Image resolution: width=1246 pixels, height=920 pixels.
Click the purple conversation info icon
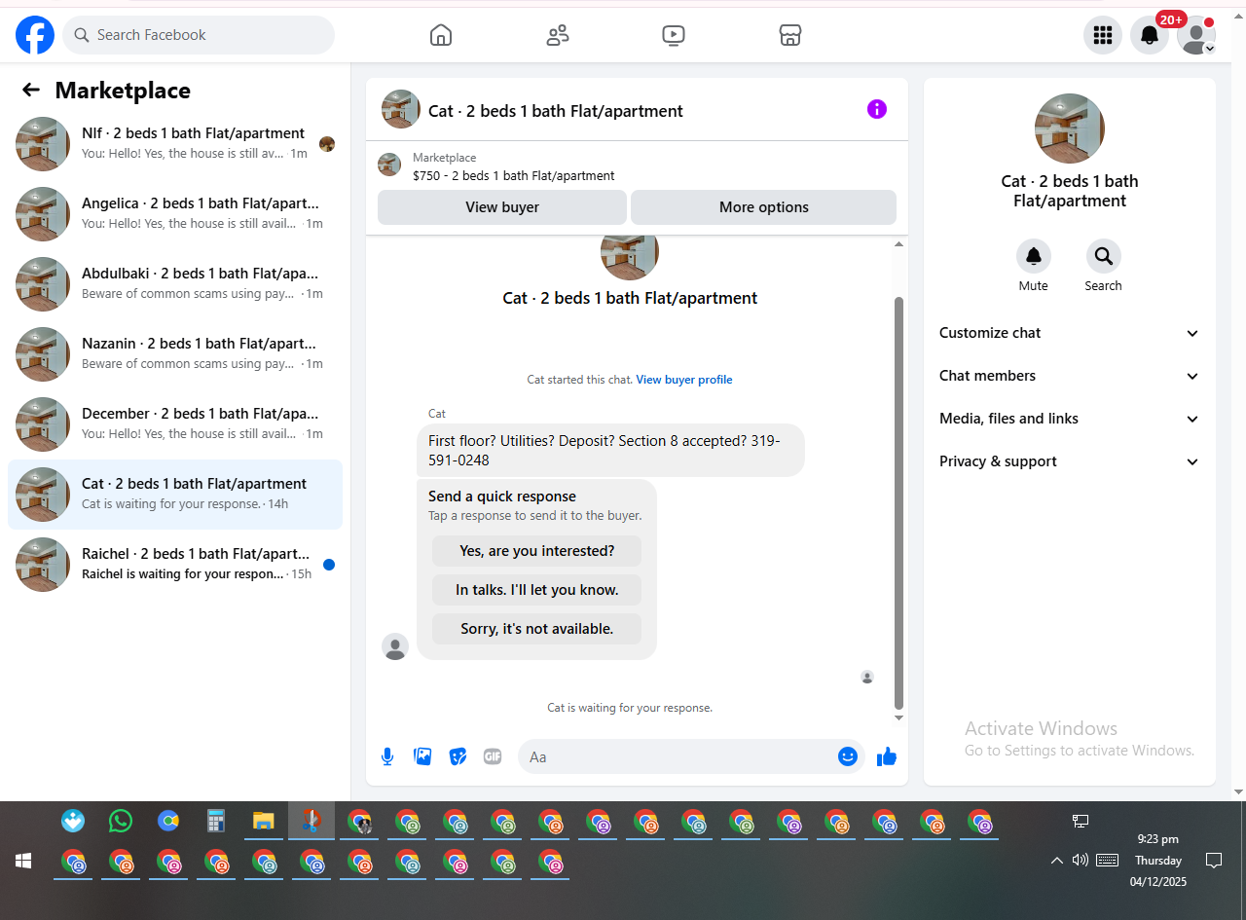point(877,109)
